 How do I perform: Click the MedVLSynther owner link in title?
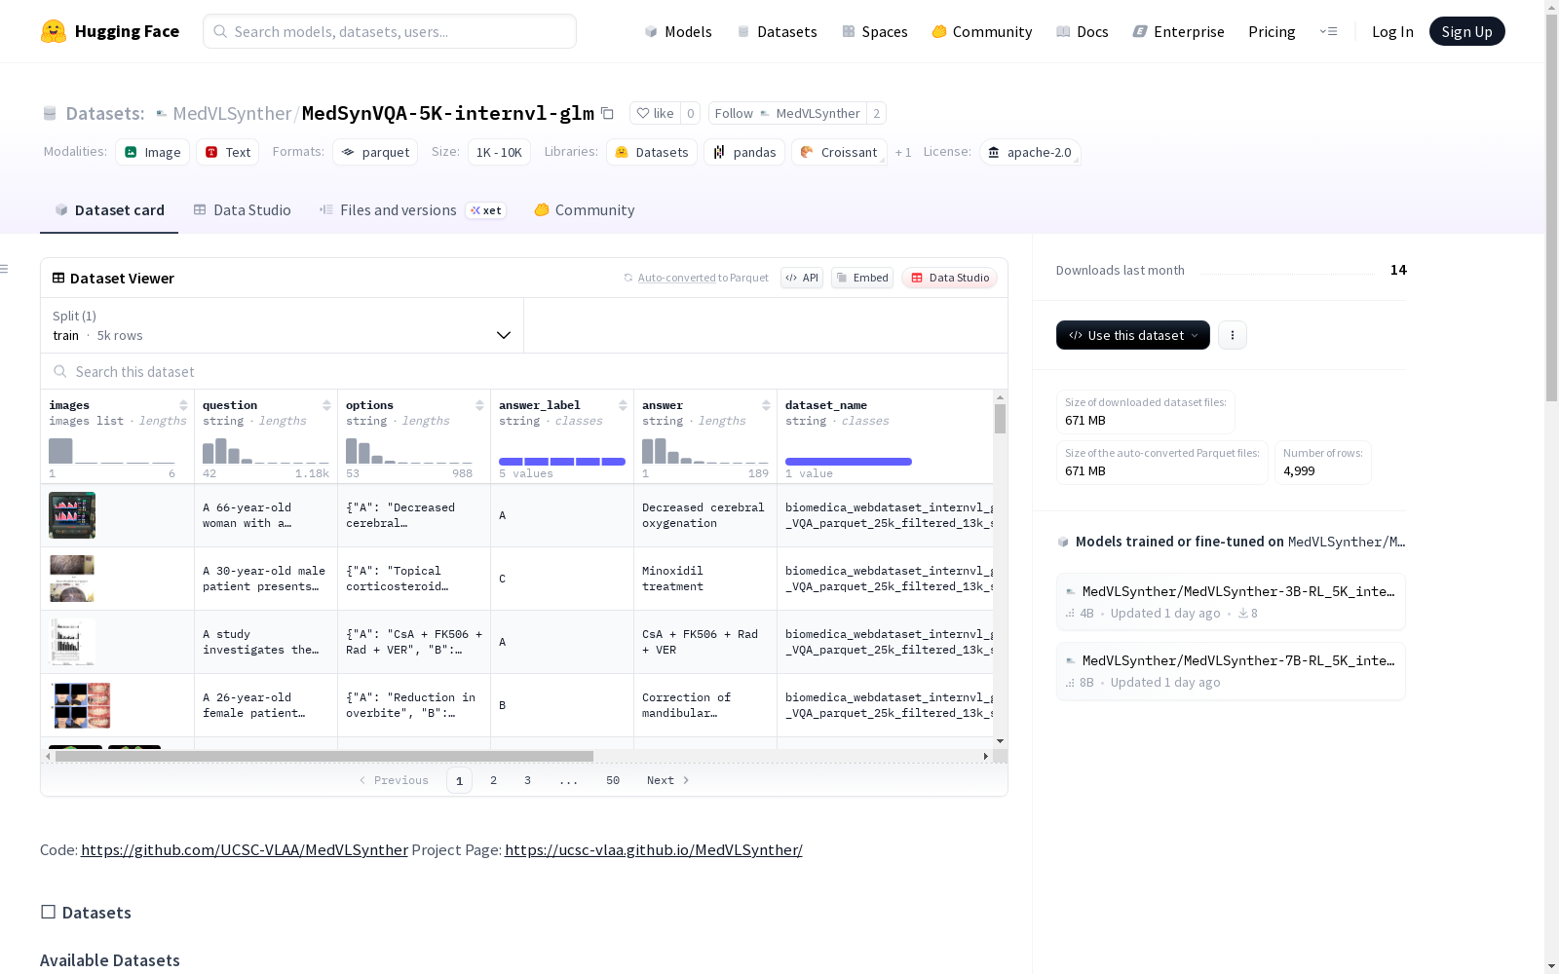(232, 113)
